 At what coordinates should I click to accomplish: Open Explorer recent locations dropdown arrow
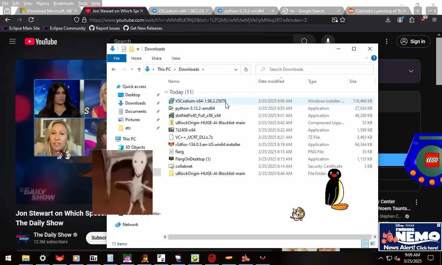click(x=132, y=69)
